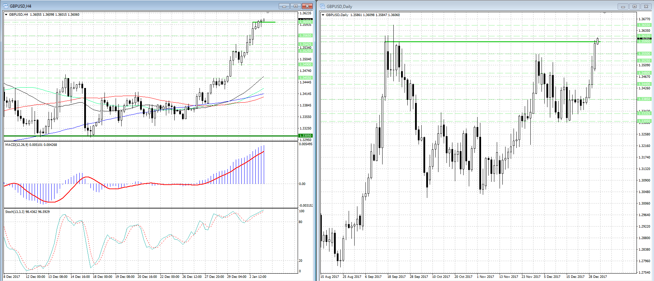Viewport: 654px width, 281px height.
Task: Close the GBPUSD,Daily chart window
Action: [x=646, y=7]
